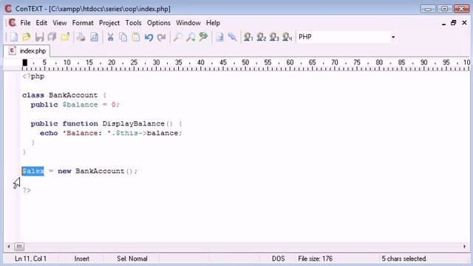Run user command 4 icon
Image resolution: width=473 pixels, height=266 pixels.
click(287, 37)
